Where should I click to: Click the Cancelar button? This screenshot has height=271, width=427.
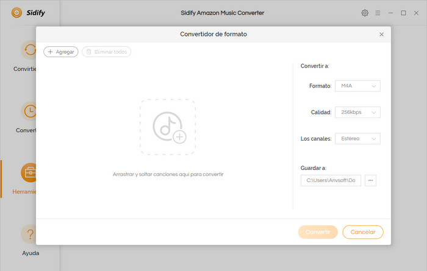[363, 232]
